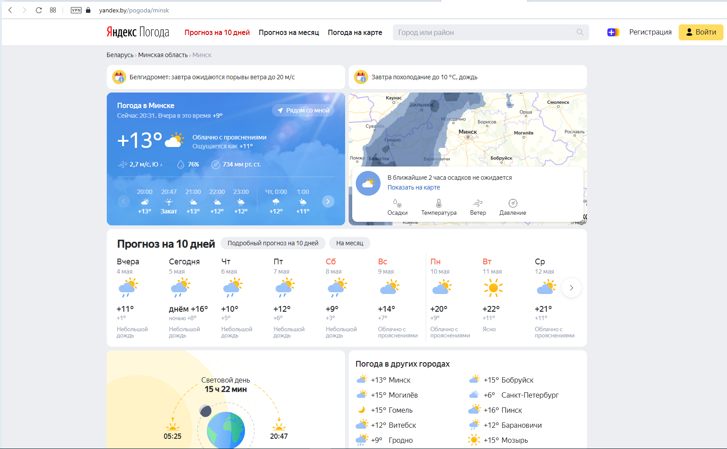727x449 pixels.
Task: Reload the page with the refresh icon
Action: 39,10
